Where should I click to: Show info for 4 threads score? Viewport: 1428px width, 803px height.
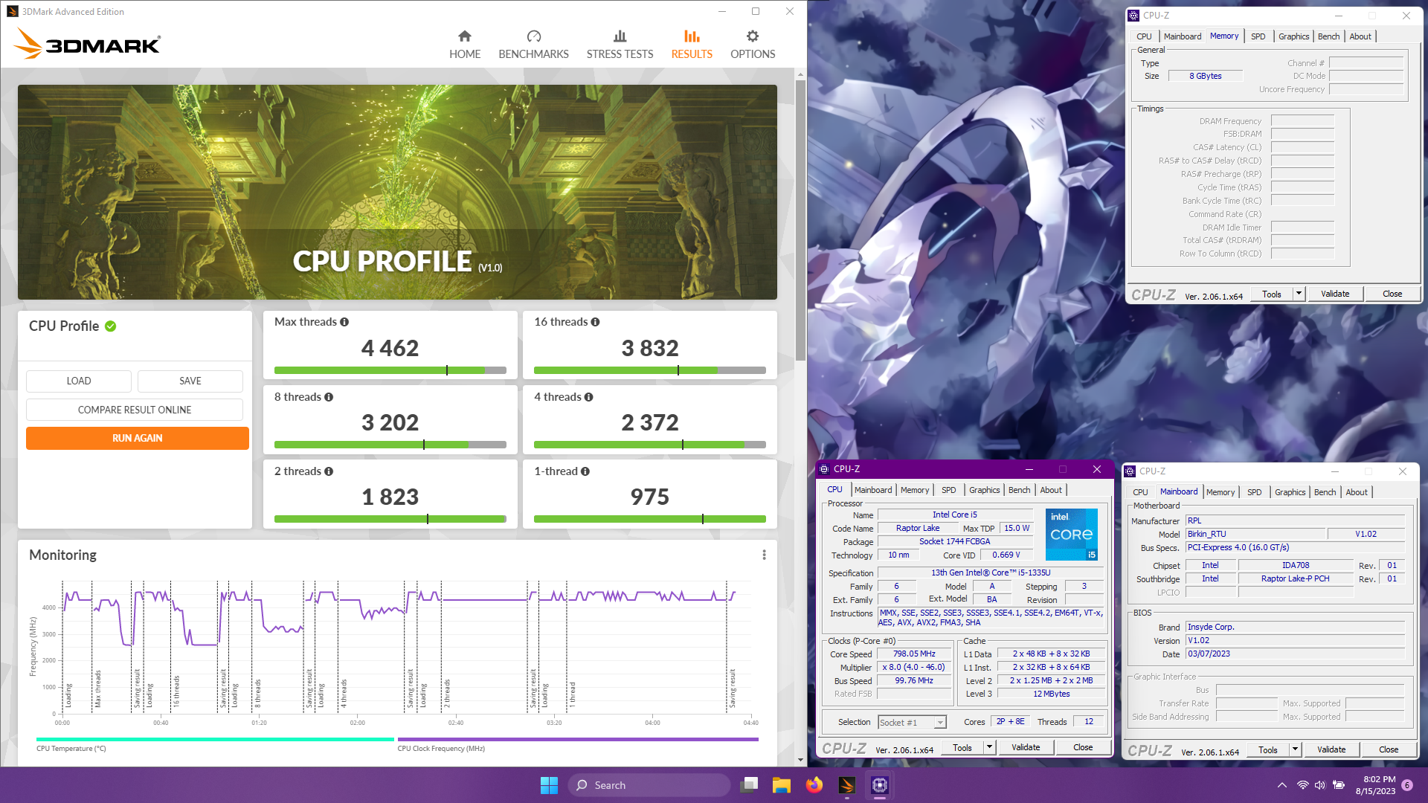pyautogui.click(x=589, y=397)
